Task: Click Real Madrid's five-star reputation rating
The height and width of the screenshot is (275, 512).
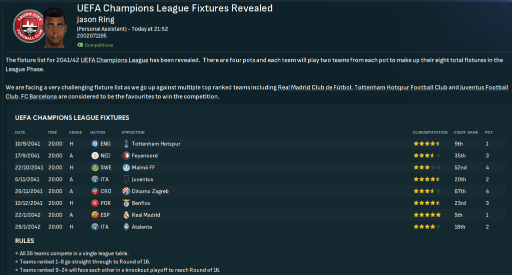Action: pyautogui.click(x=426, y=215)
